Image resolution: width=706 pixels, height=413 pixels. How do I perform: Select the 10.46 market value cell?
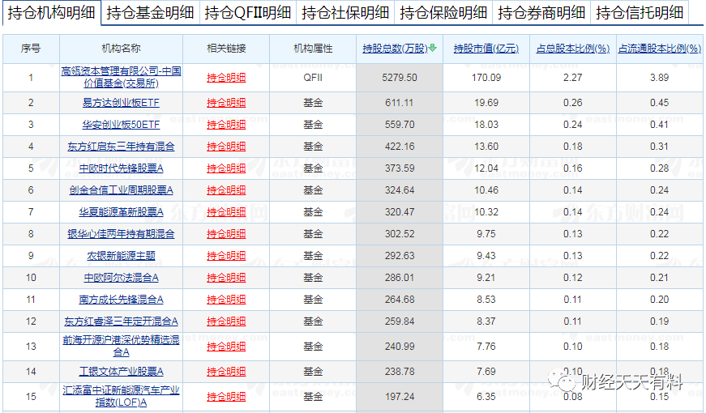coord(486,189)
